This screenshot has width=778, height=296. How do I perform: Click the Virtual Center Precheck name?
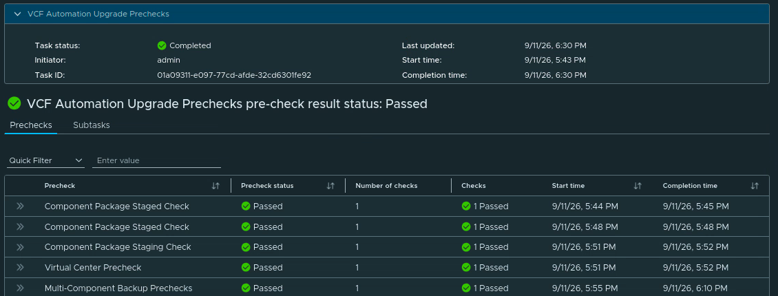pos(93,268)
